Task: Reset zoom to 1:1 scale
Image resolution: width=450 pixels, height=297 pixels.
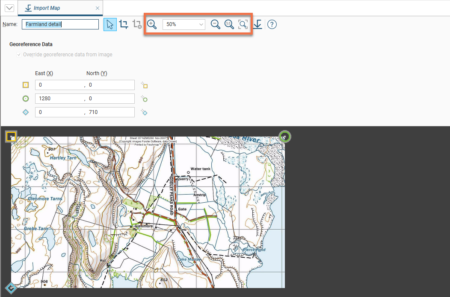Action: pos(229,24)
